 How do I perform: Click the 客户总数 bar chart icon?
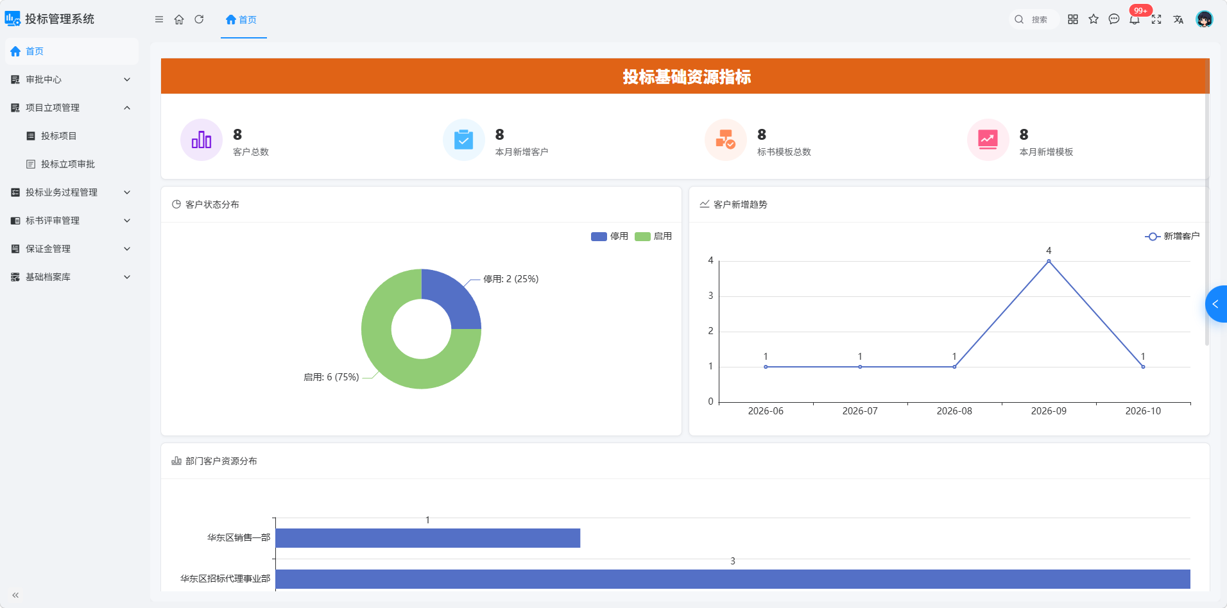point(202,140)
